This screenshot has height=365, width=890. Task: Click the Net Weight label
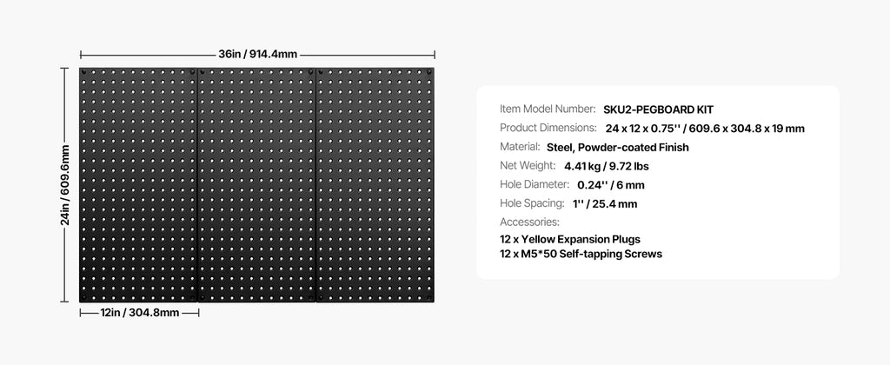(x=528, y=166)
